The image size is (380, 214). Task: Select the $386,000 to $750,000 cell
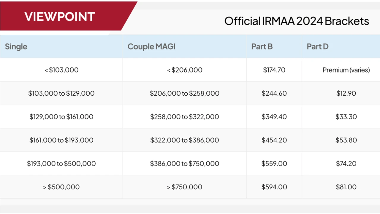pos(185,163)
